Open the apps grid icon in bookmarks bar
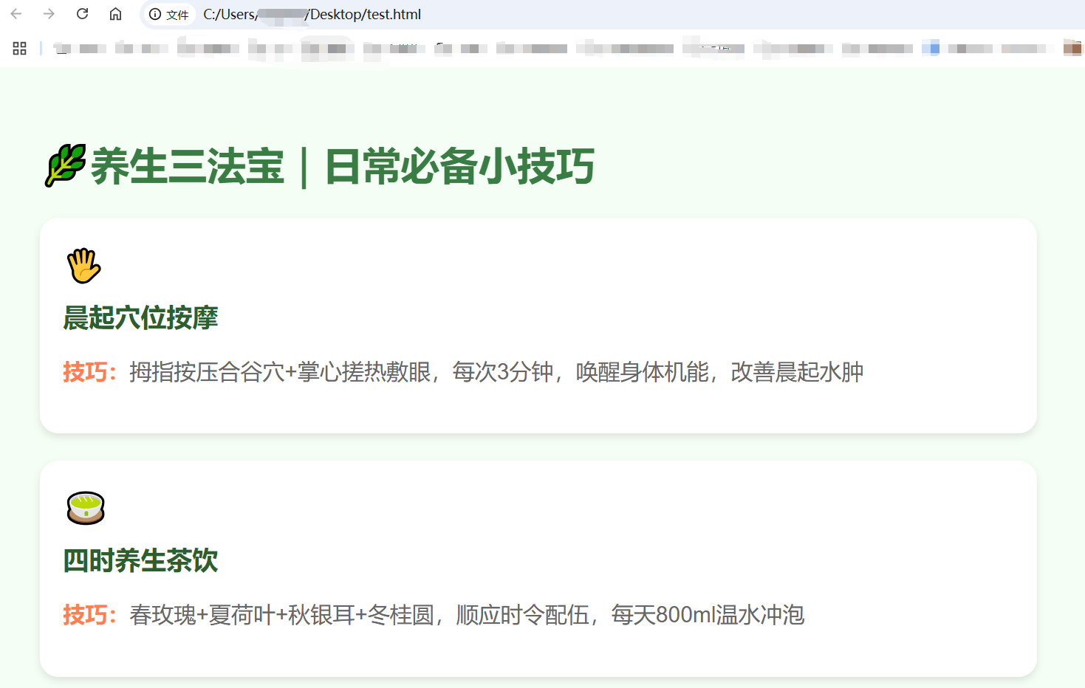The image size is (1085, 688). coord(20,48)
